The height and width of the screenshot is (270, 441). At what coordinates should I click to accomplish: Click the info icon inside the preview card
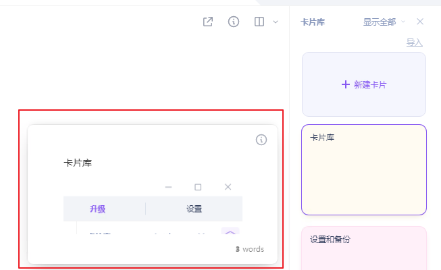click(x=261, y=140)
